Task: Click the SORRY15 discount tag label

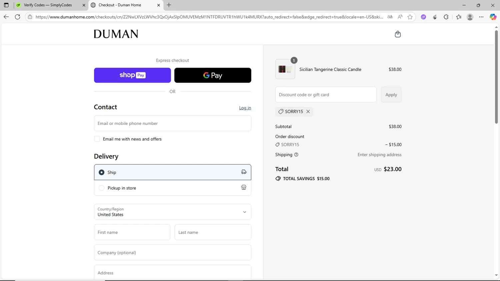Action: pyautogui.click(x=294, y=112)
